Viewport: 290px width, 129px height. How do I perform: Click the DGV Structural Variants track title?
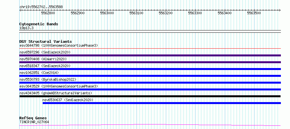pos(46,41)
